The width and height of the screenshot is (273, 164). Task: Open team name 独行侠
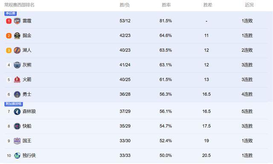point(29,156)
